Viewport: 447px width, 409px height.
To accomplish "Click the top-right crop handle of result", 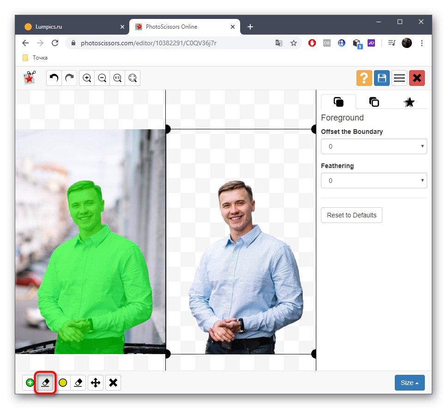I will point(314,129).
